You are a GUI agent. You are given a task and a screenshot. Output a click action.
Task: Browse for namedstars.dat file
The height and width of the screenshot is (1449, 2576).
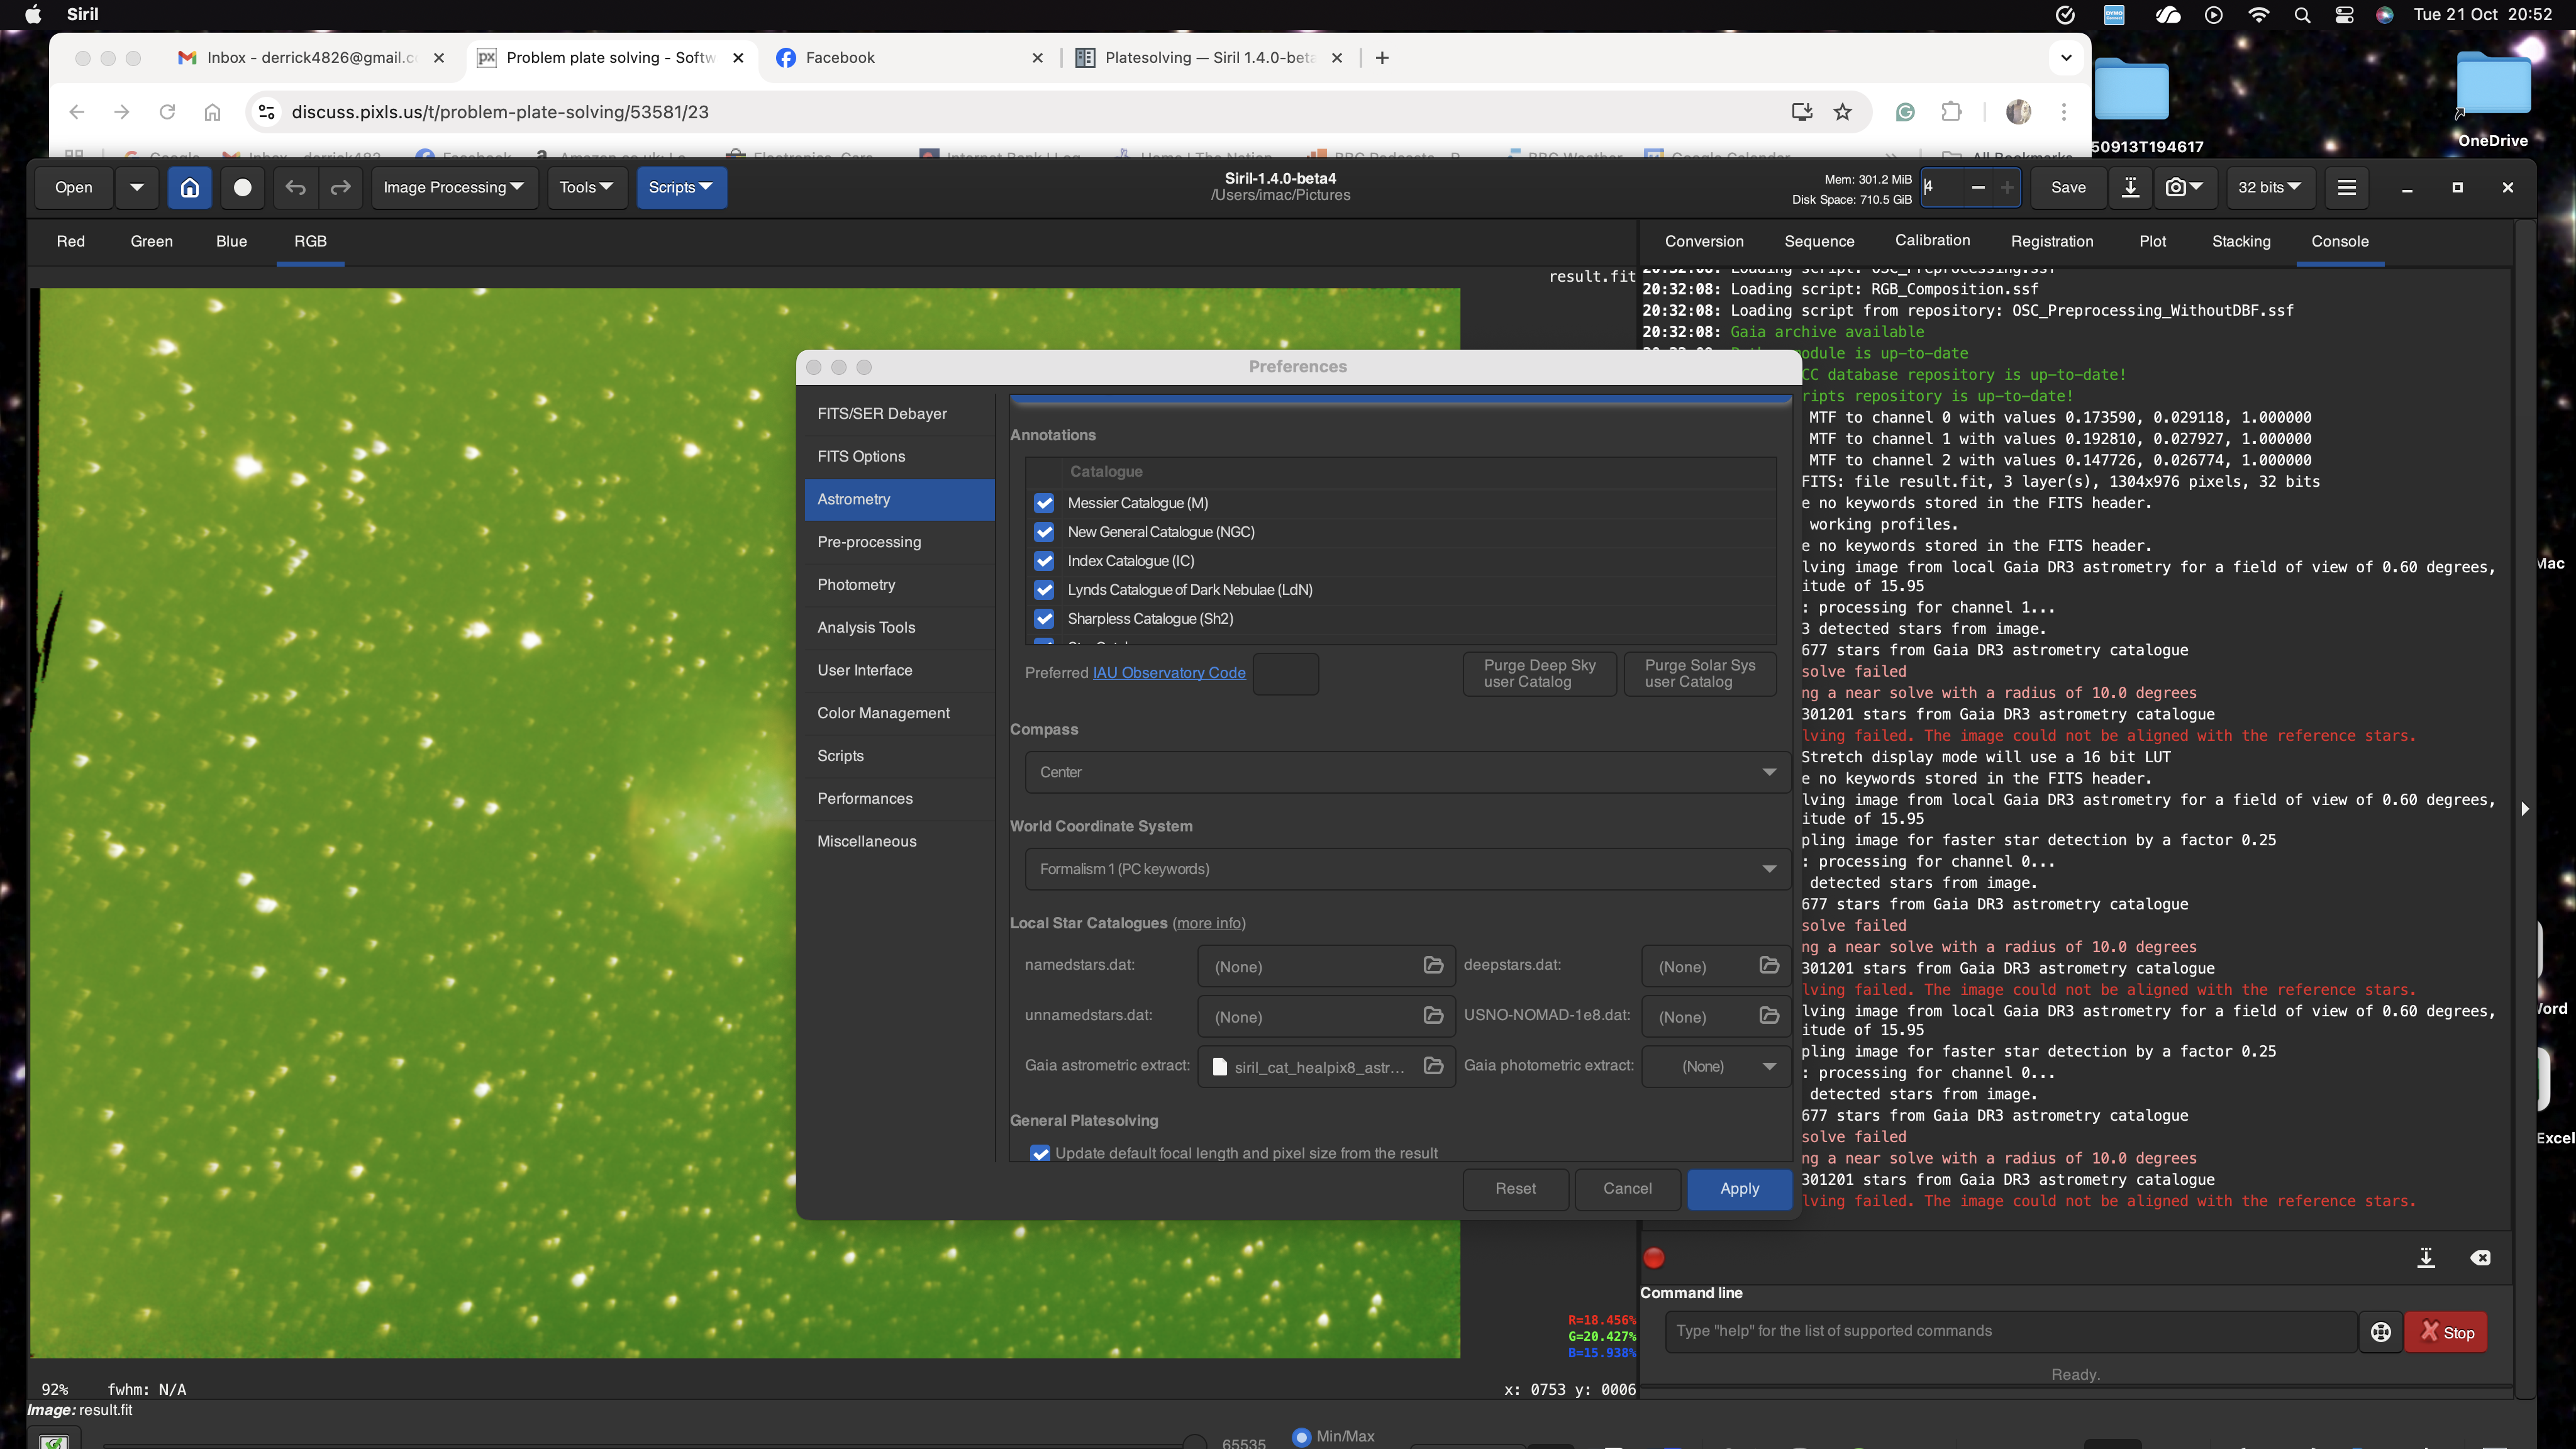tap(1433, 965)
